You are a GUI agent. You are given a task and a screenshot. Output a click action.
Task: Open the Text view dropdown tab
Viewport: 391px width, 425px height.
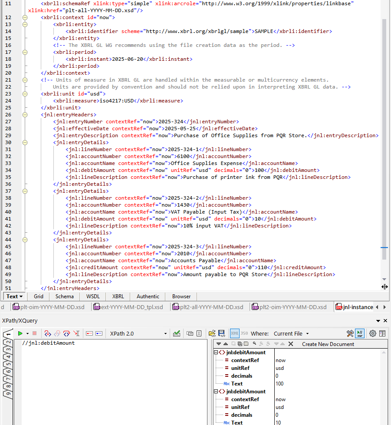[x=14, y=296]
